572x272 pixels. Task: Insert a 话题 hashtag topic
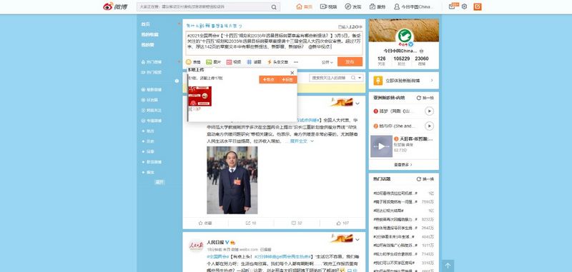[x=254, y=62]
